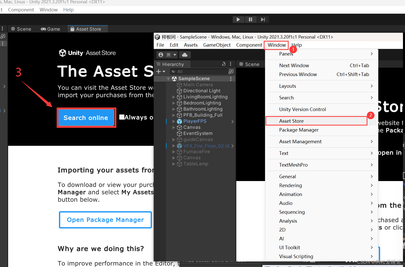Click the Step forward button
This screenshot has height=267, width=405.
[263, 20]
